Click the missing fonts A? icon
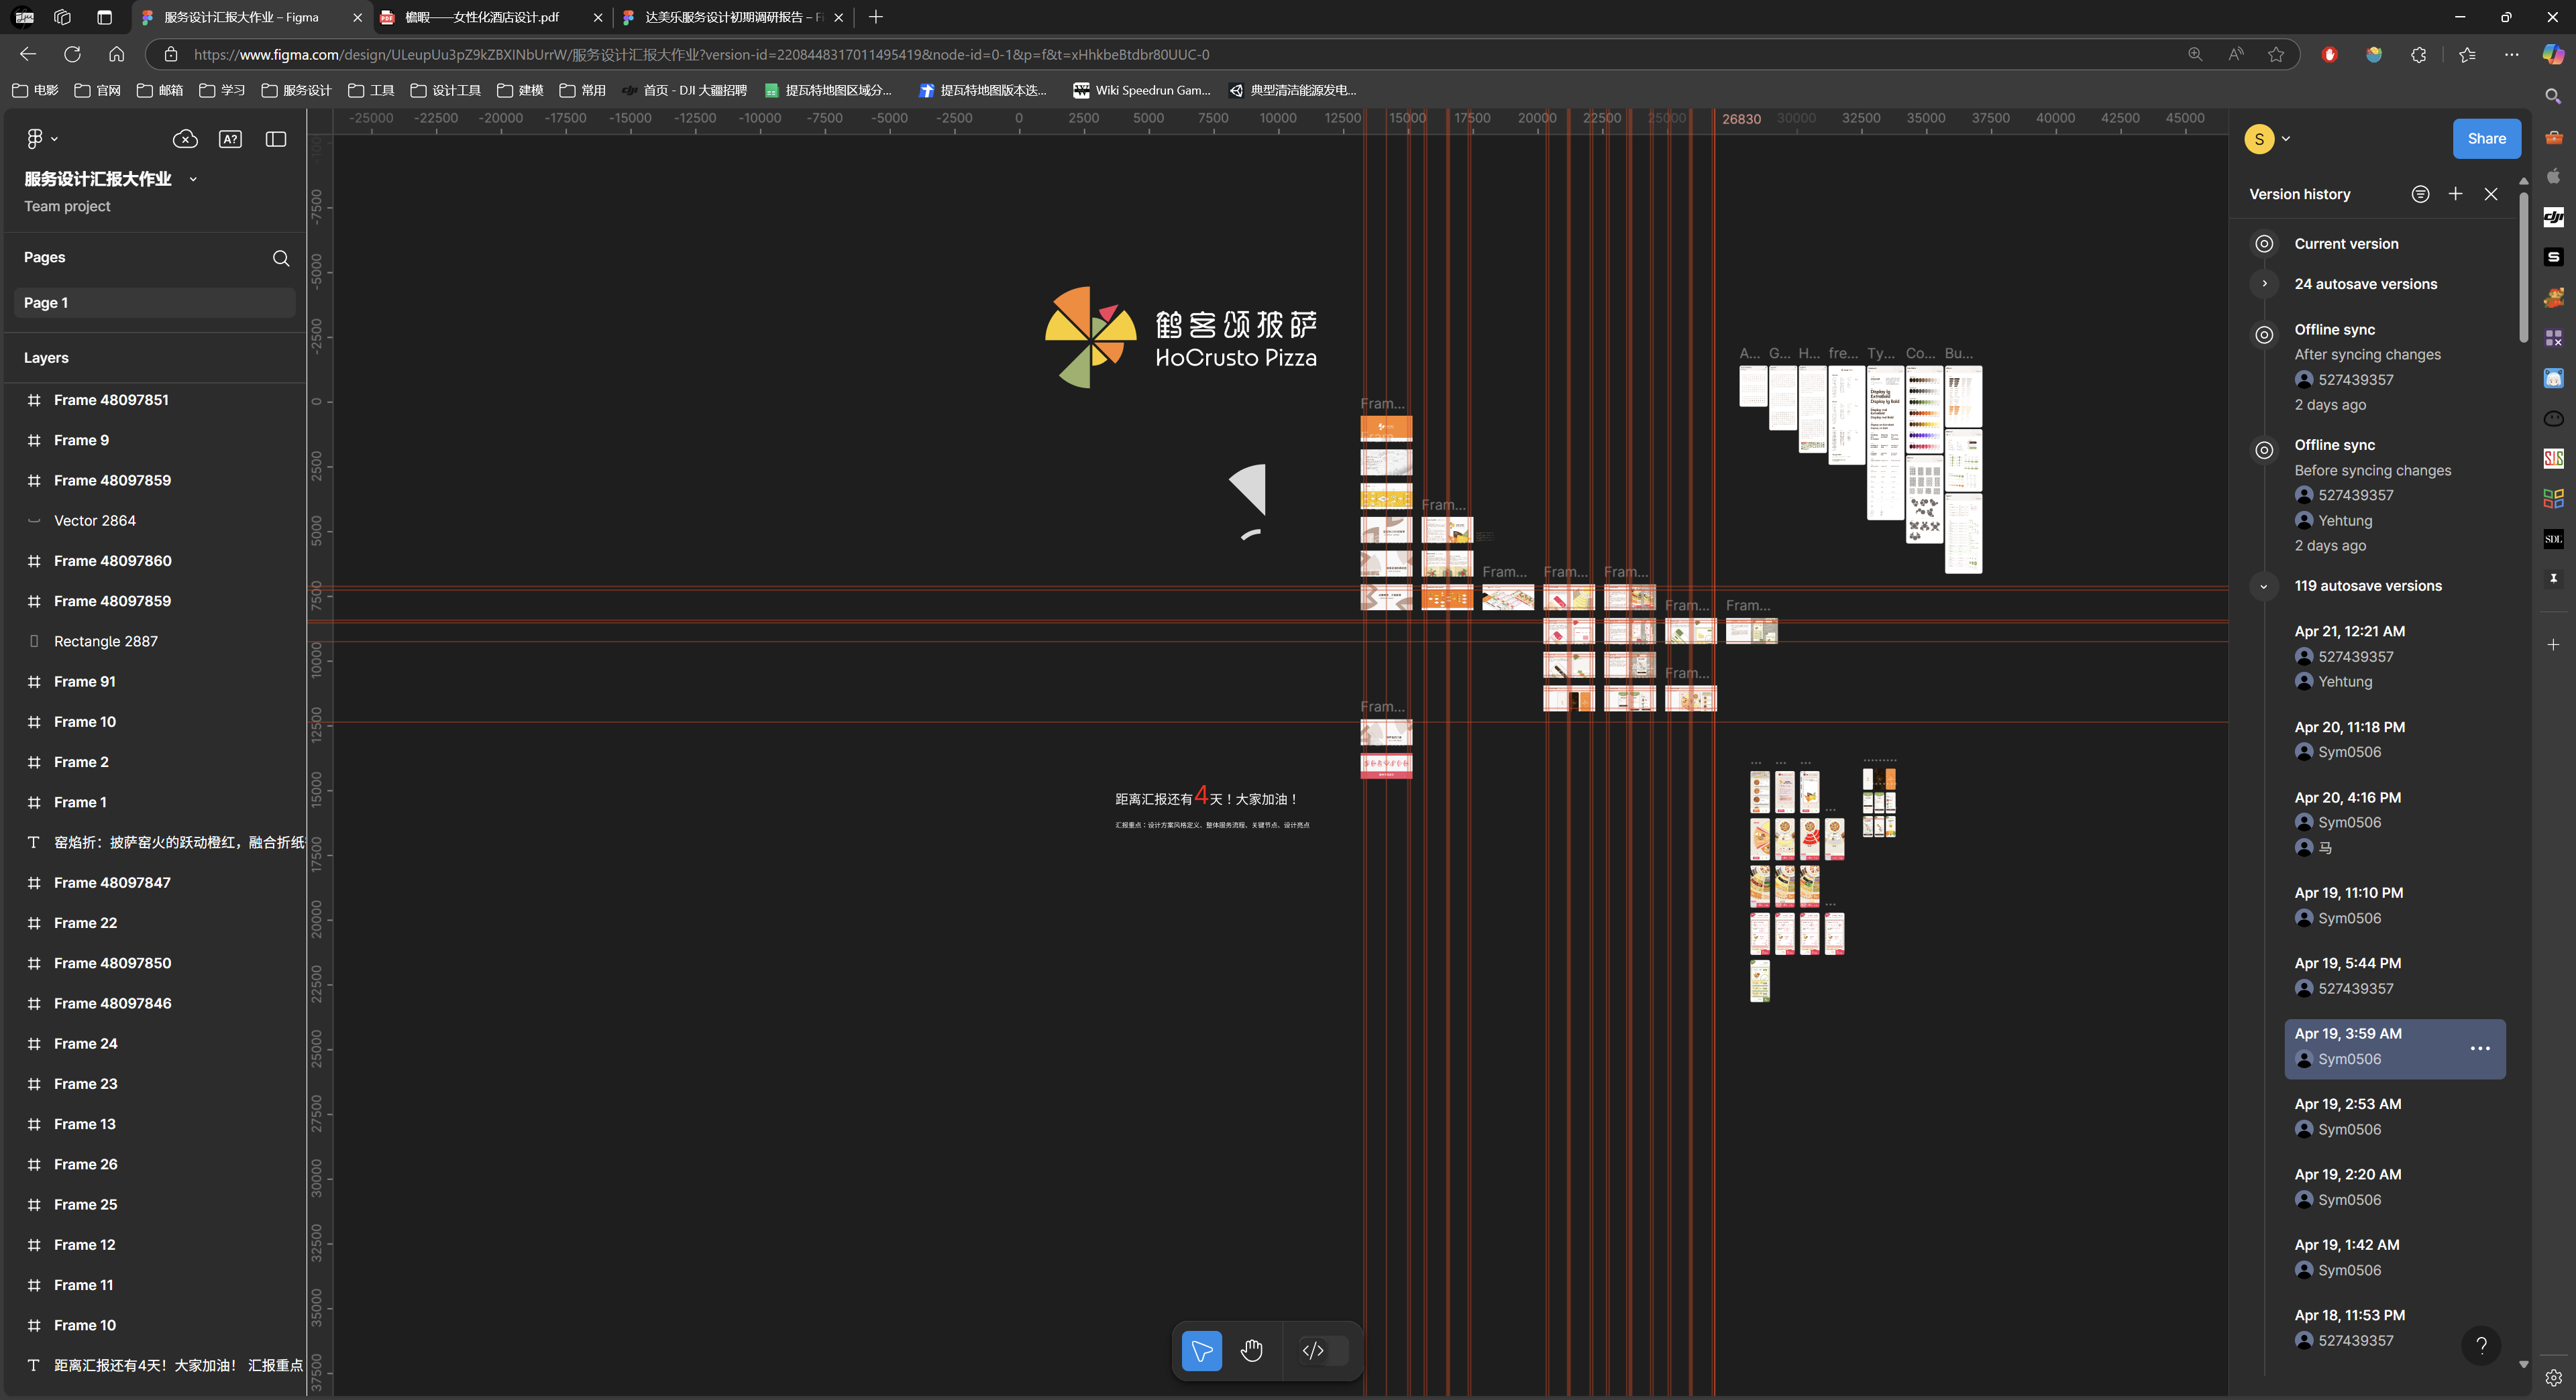The image size is (2576, 1400). (230, 139)
